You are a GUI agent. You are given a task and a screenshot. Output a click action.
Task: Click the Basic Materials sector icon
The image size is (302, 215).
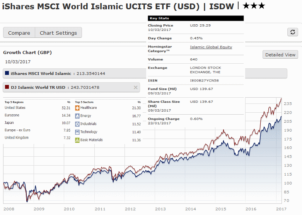click(x=77, y=140)
